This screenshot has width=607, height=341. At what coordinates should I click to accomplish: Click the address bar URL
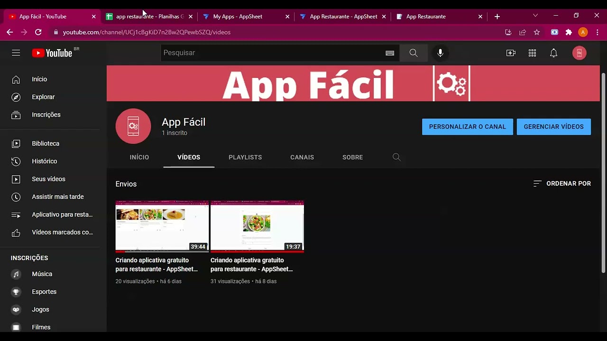click(x=147, y=32)
